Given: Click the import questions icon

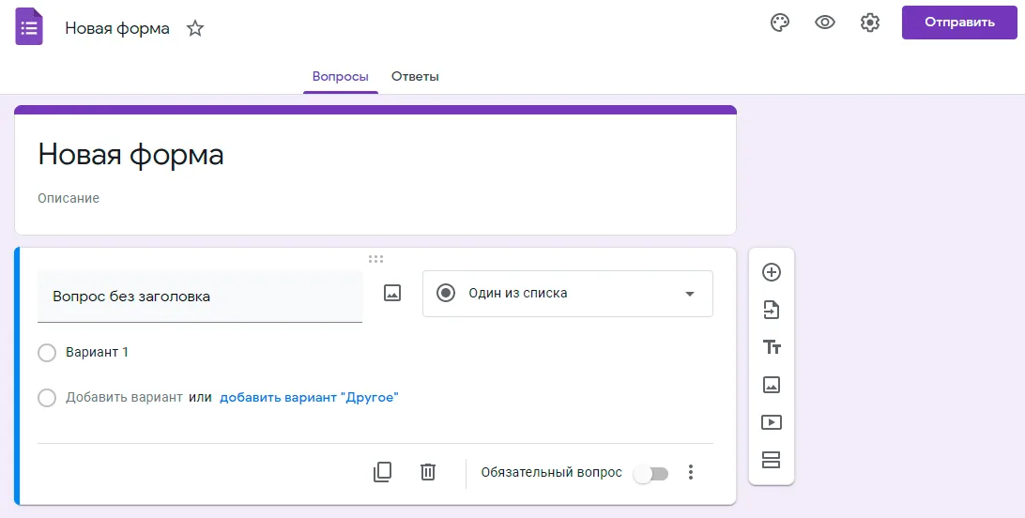Looking at the screenshot, I should 772,310.
